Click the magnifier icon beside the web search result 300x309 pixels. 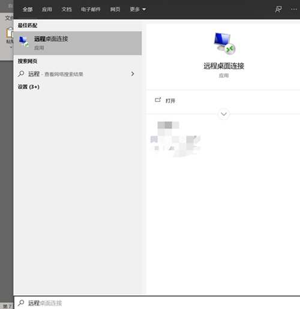pos(21,74)
